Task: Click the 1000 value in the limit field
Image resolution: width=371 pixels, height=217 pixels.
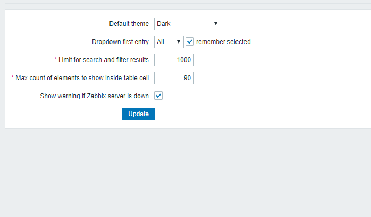Action: 184,60
